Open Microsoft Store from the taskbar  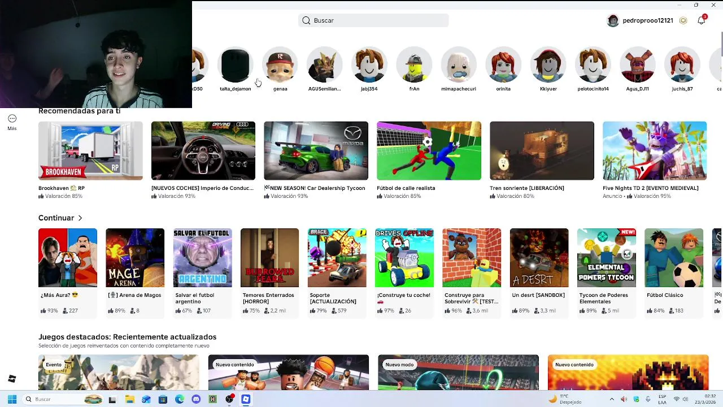[163, 399]
